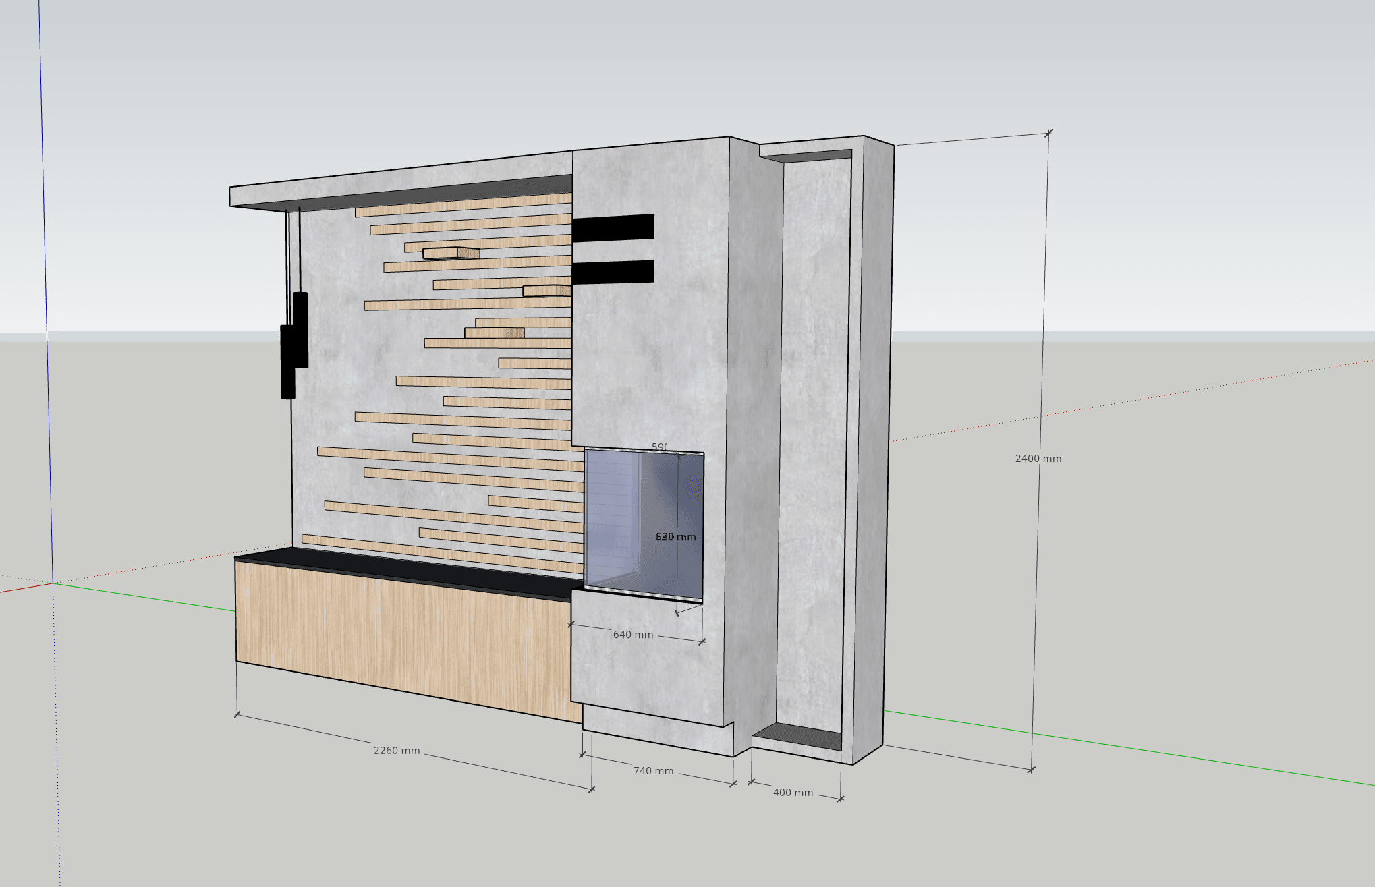Select the 630 mm dimension inside the glass
This screenshot has height=887, width=1375.
pyautogui.click(x=675, y=537)
